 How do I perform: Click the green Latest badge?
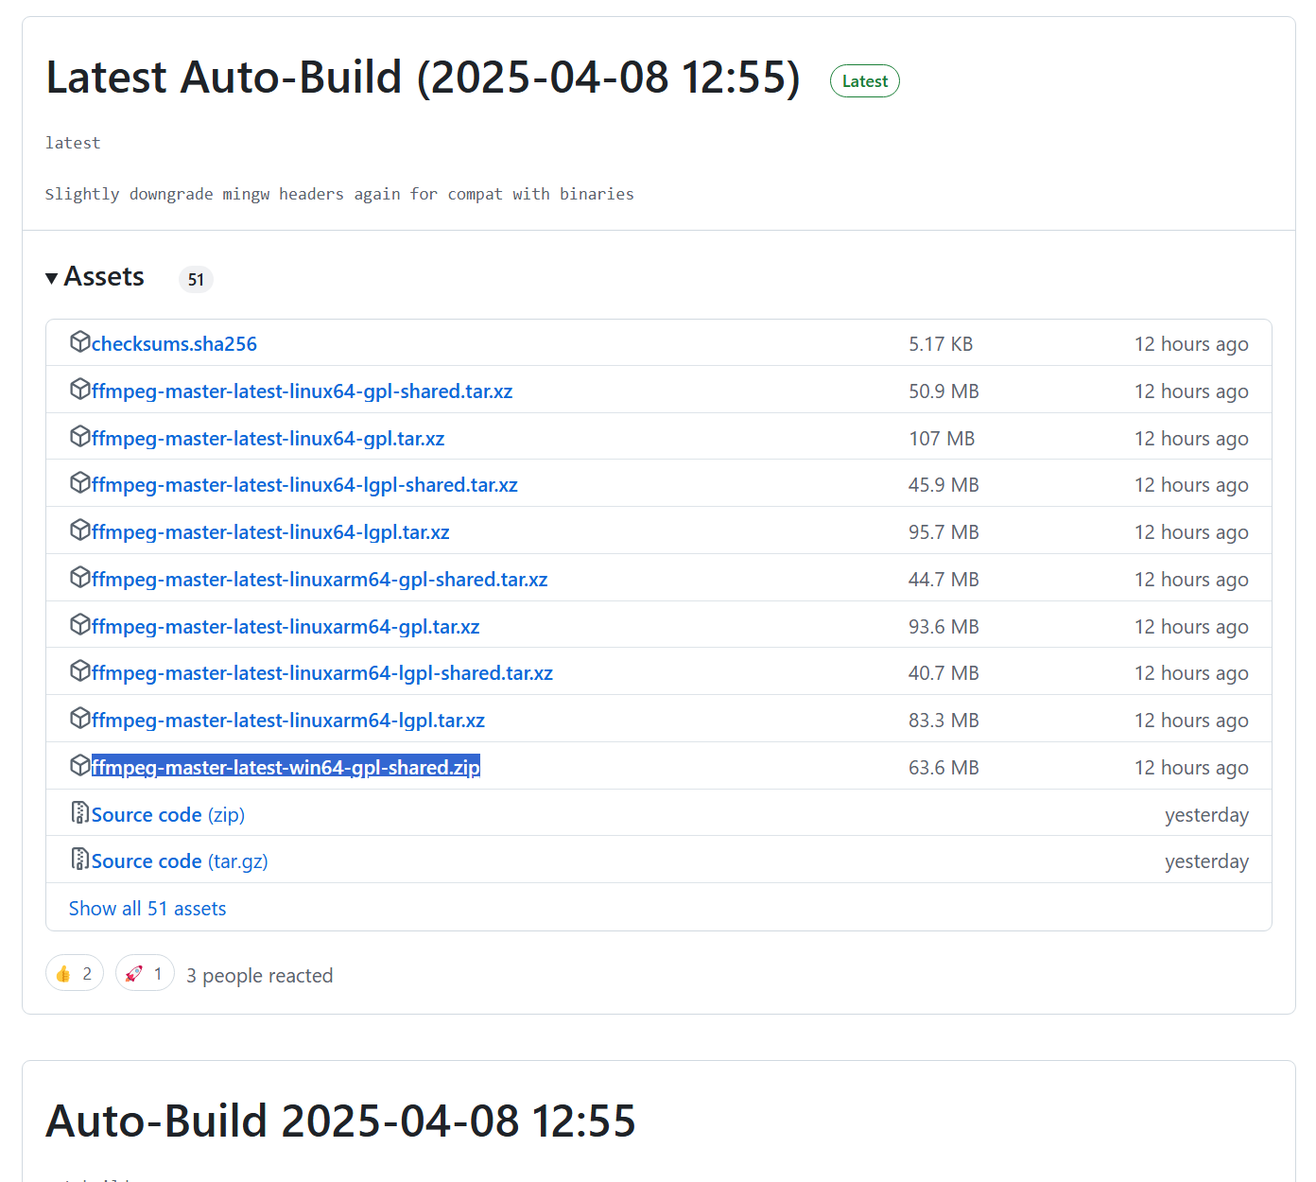click(x=865, y=81)
